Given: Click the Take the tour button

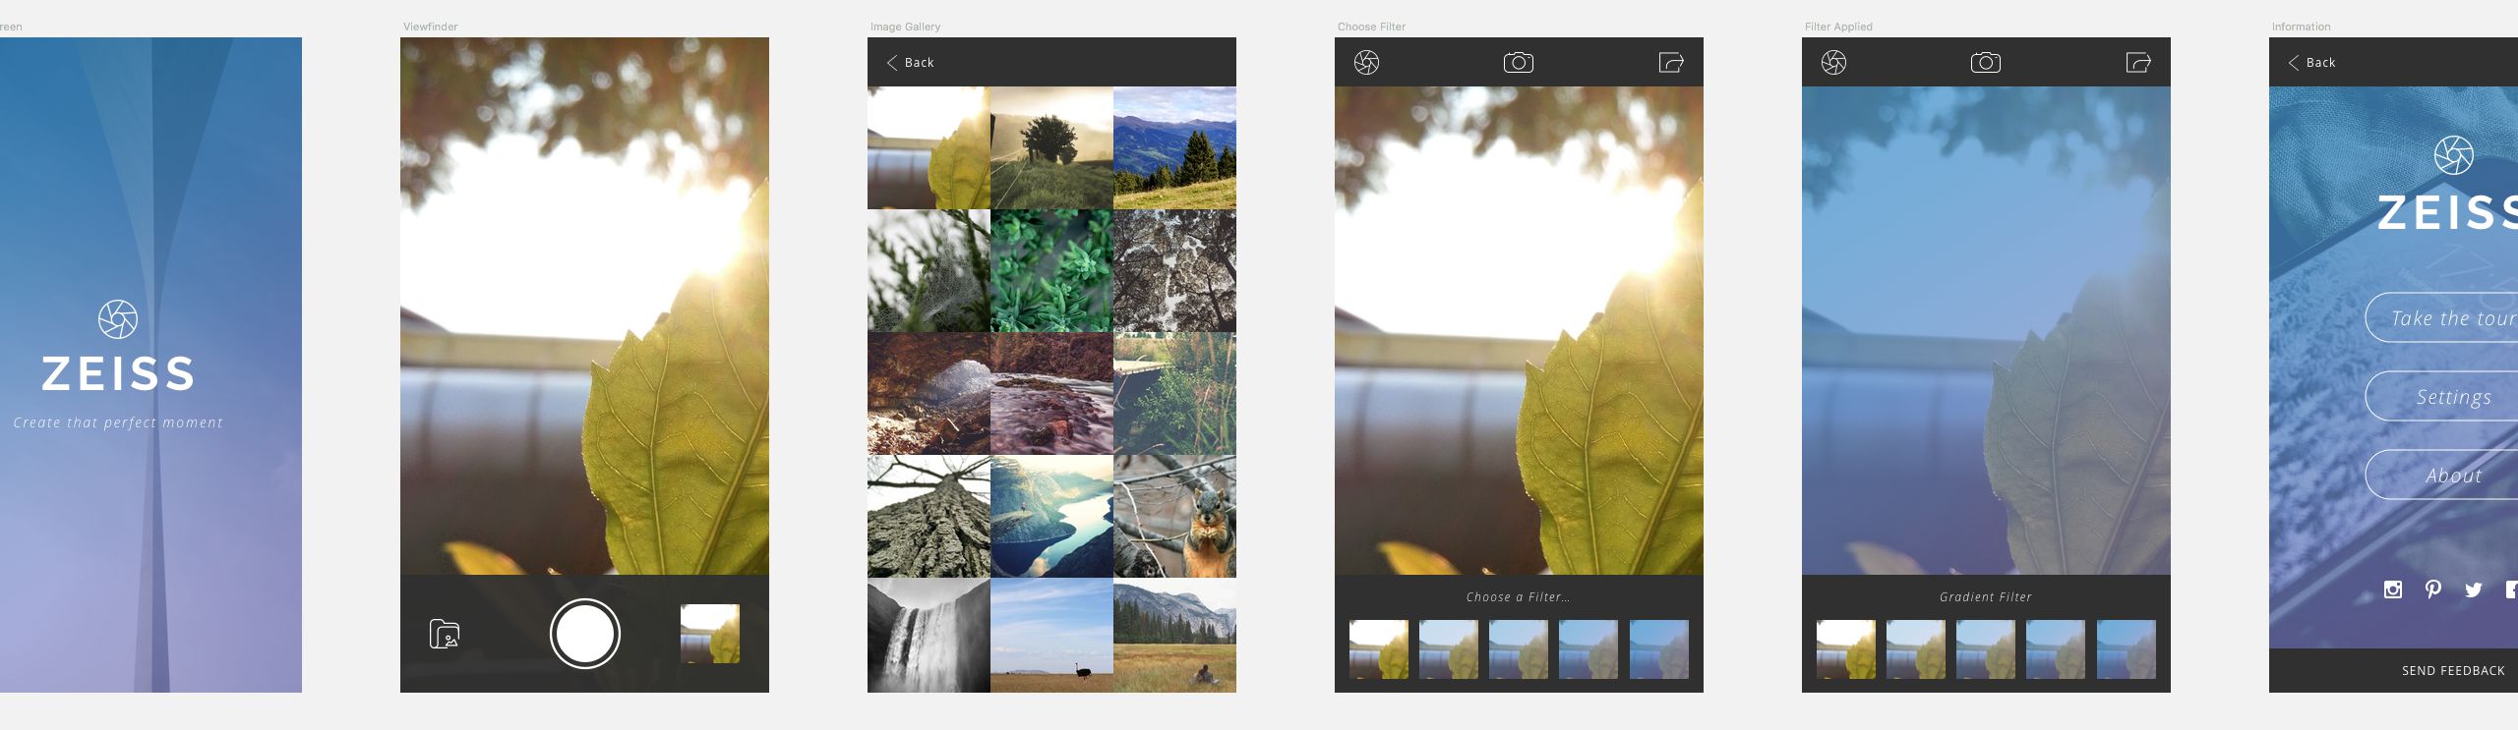Looking at the screenshot, I should click(2451, 318).
